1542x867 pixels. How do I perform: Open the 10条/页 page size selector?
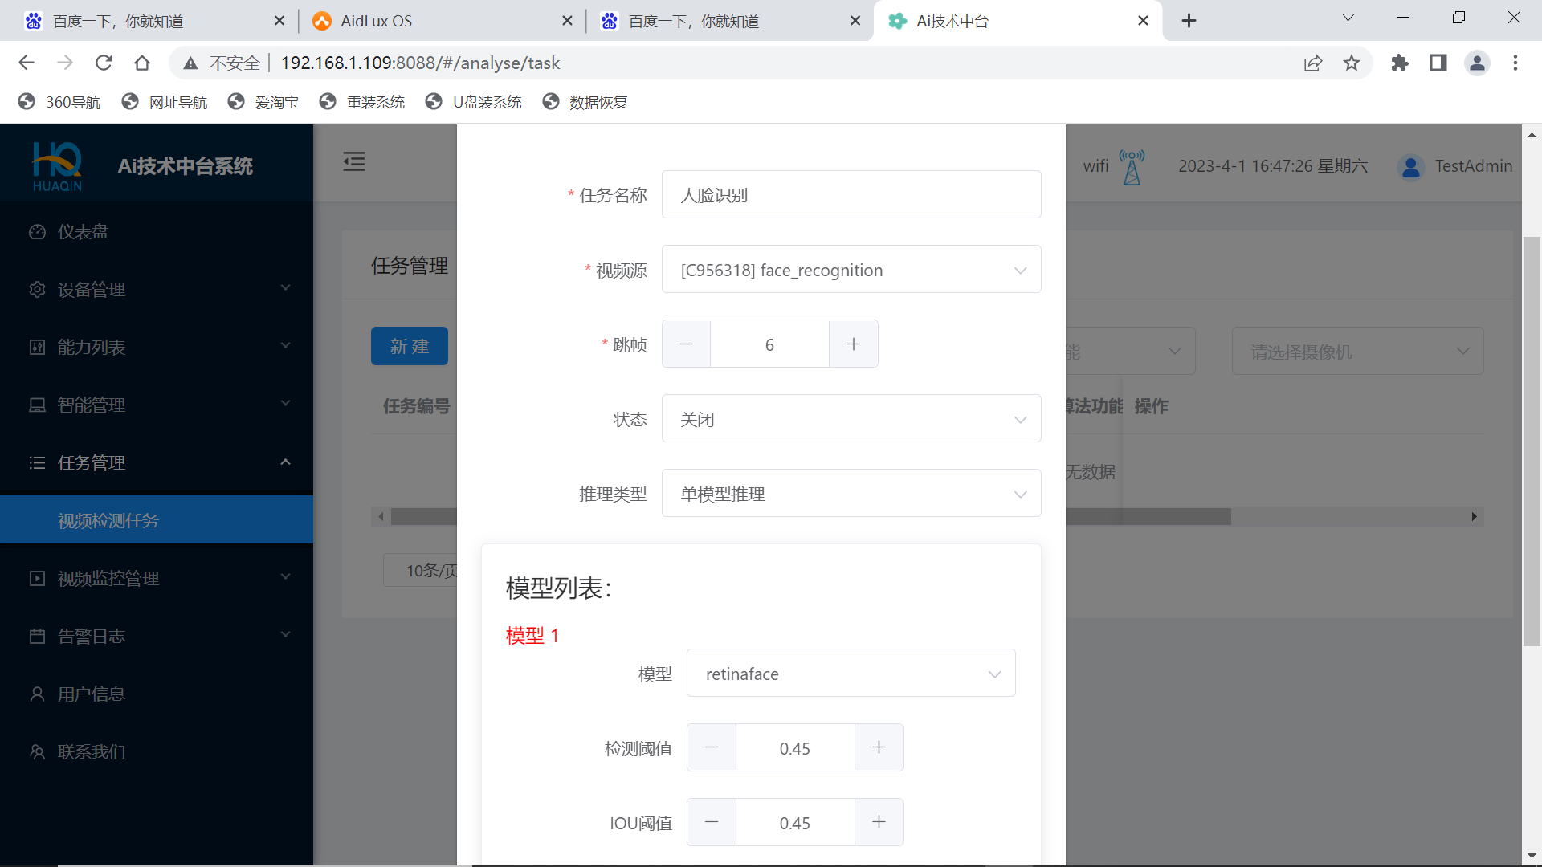421,570
